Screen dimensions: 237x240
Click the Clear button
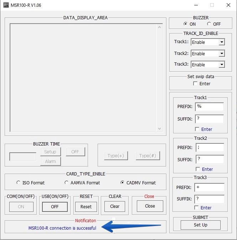pos(115,206)
